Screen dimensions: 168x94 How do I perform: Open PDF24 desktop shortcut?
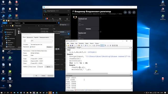click(10, 3)
